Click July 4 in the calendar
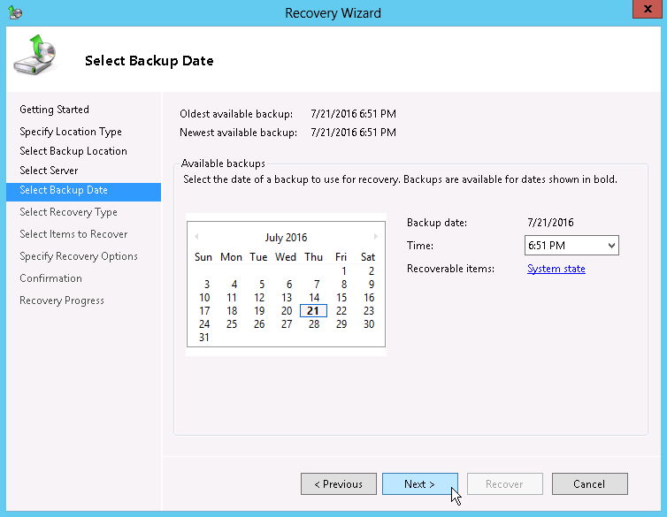The width and height of the screenshot is (667, 517). click(x=234, y=285)
